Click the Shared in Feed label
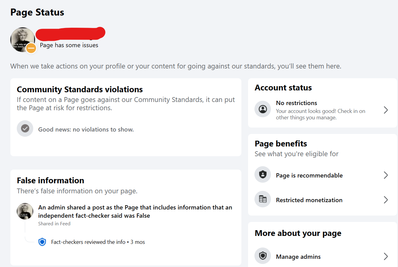 (x=54, y=223)
